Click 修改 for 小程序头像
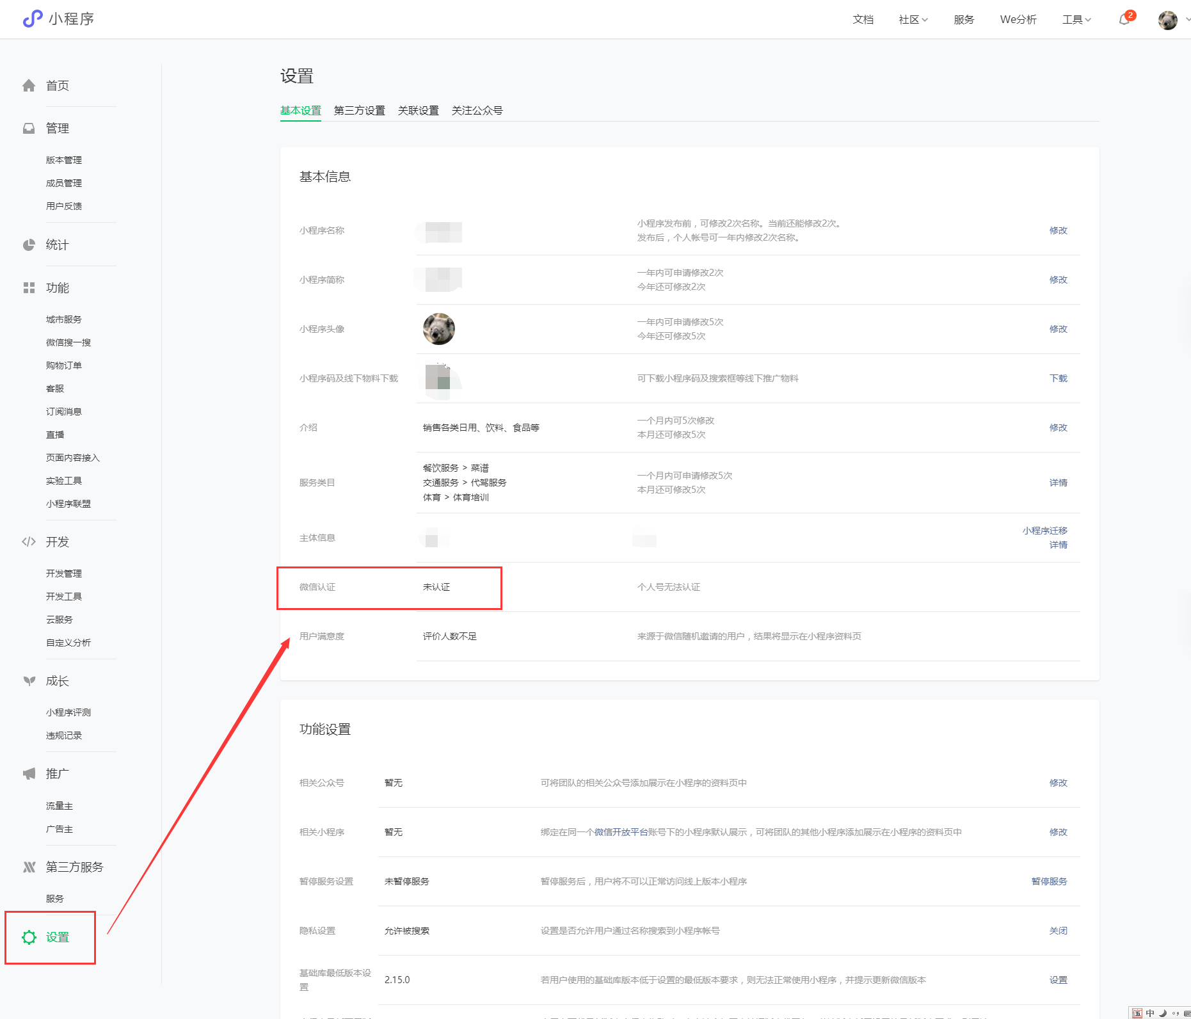 (1059, 329)
